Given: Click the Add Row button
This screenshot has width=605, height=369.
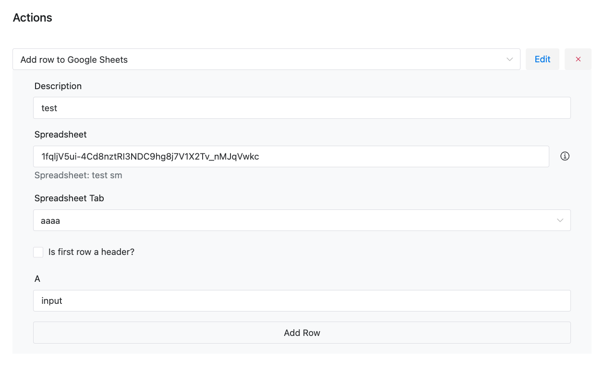Looking at the screenshot, I should click(302, 333).
